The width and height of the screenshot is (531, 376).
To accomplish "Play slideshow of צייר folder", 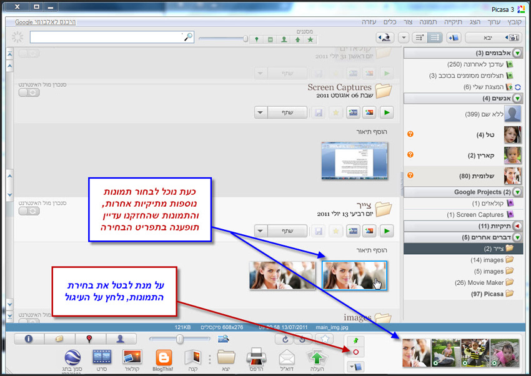I will (x=387, y=231).
